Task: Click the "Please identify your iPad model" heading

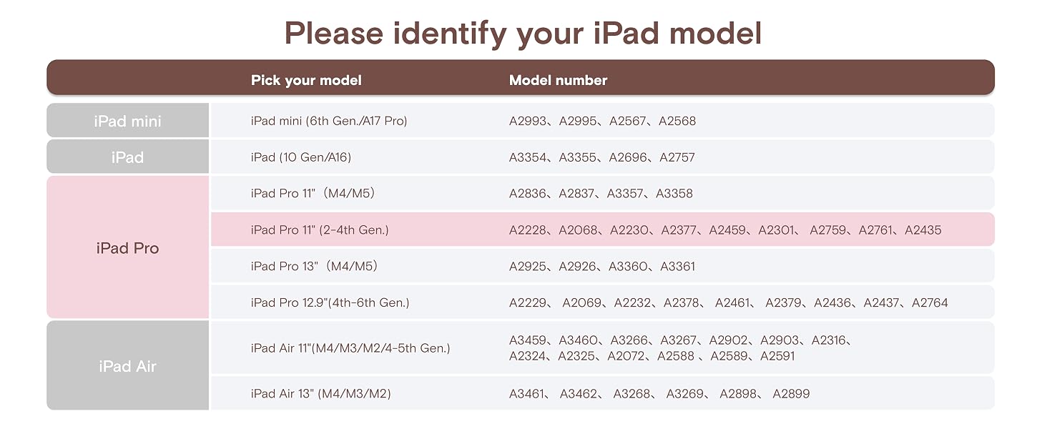Action: [523, 33]
